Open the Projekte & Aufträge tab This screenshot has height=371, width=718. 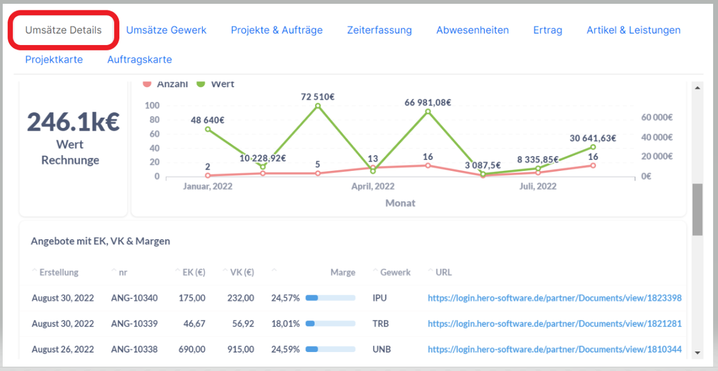tap(277, 30)
